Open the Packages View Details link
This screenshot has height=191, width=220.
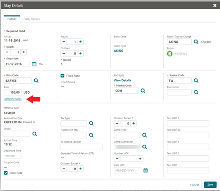122,80
